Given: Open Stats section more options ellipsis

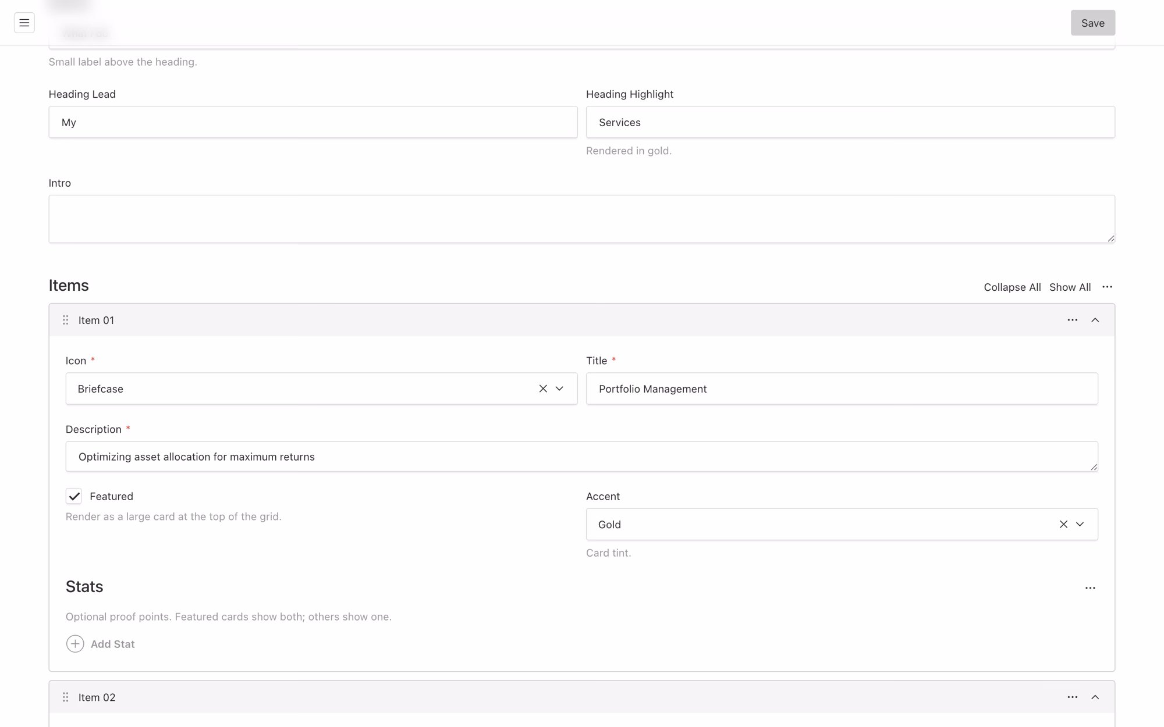Looking at the screenshot, I should click(1090, 588).
